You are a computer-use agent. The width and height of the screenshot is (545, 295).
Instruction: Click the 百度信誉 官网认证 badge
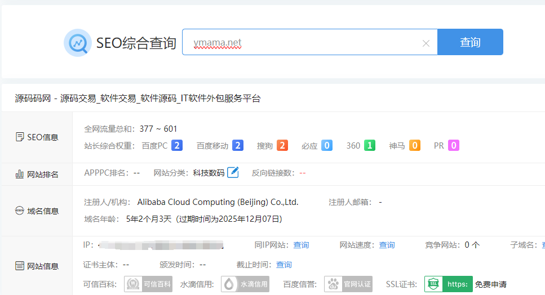[348, 284]
